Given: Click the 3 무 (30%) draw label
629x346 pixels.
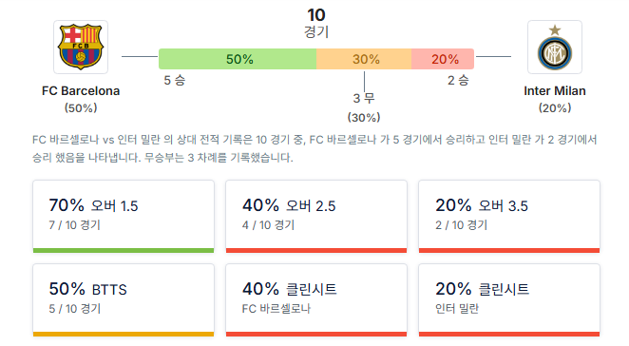Looking at the screenshot, I should (x=364, y=107).
